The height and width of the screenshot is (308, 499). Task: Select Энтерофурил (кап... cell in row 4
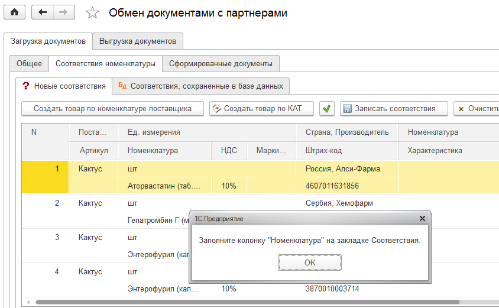click(164, 288)
